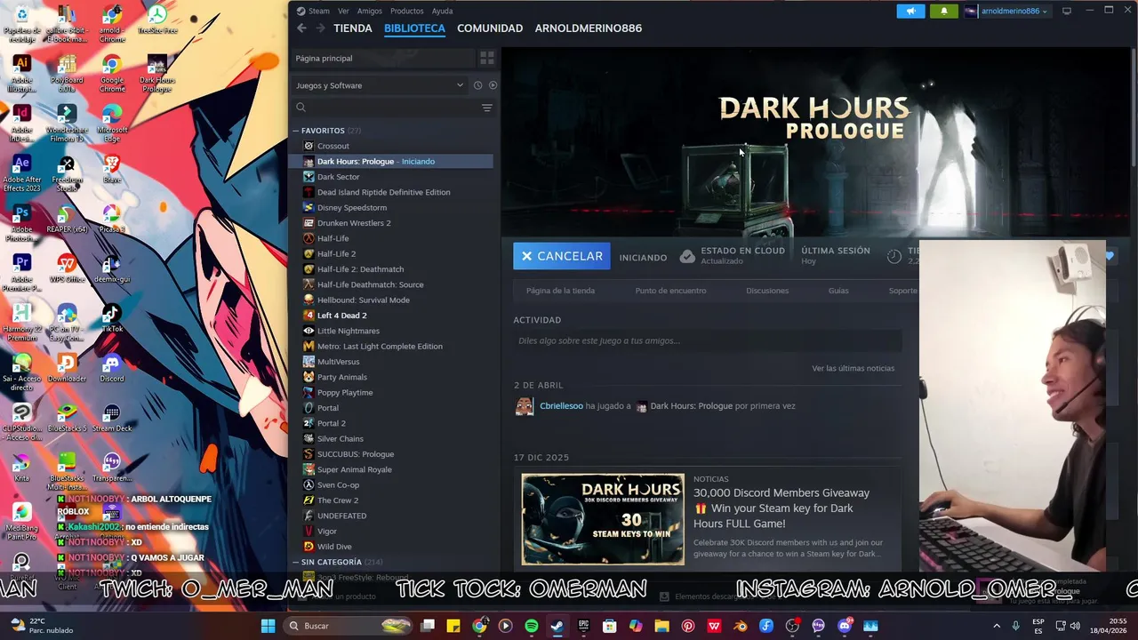Open Guías link
Screen dimensions: 1138x640
(x=838, y=291)
